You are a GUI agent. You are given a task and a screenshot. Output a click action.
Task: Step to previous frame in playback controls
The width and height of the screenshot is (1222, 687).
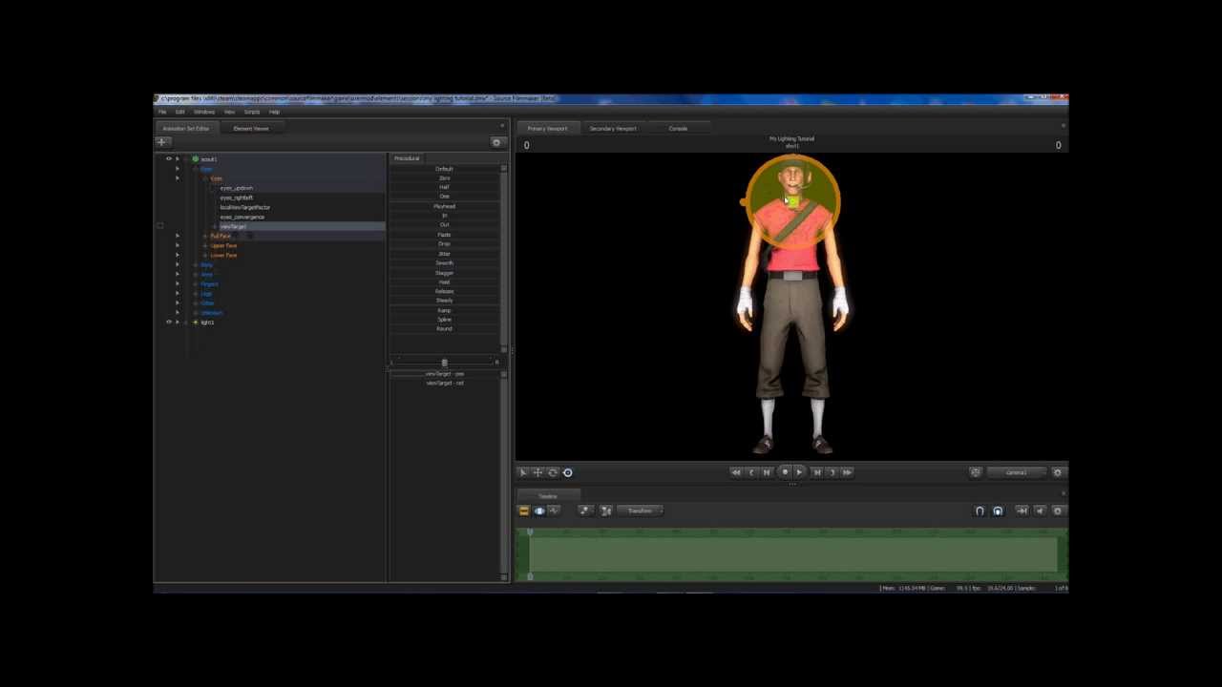[751, 472]
